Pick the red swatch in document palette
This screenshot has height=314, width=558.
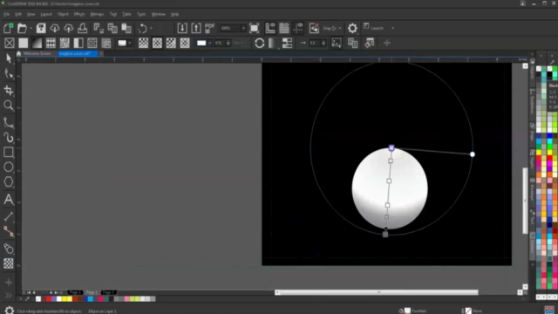tap(49, 299)
